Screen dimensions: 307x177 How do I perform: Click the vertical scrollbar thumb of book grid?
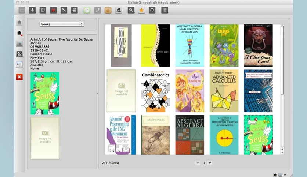coord(282,60)
